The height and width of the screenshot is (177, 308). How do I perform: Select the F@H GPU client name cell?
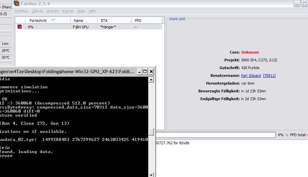tap(81, 27)
